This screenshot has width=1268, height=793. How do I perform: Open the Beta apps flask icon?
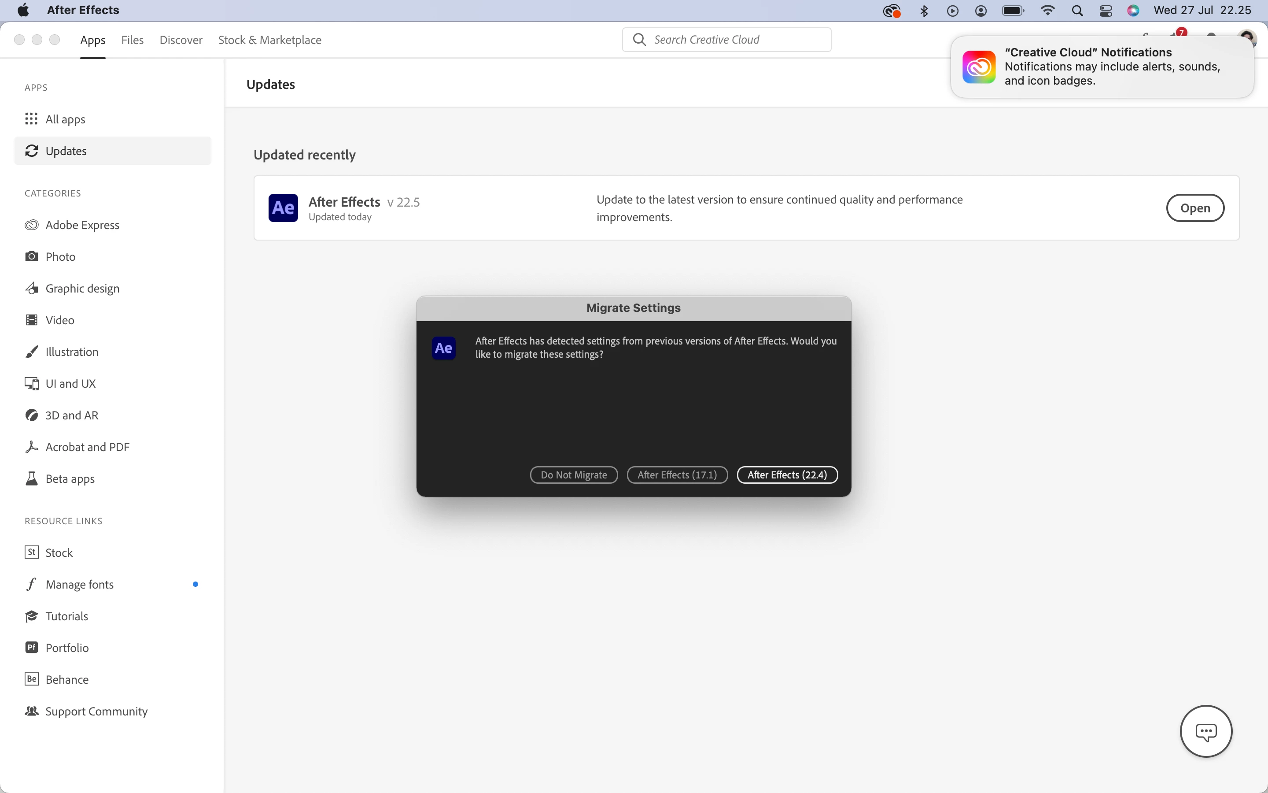point(31,479)
